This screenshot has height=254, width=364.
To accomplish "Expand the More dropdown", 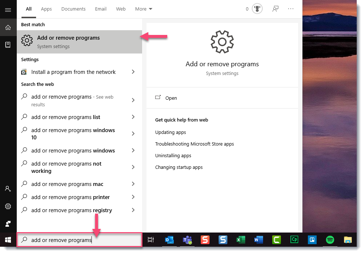I will point(144,9).
